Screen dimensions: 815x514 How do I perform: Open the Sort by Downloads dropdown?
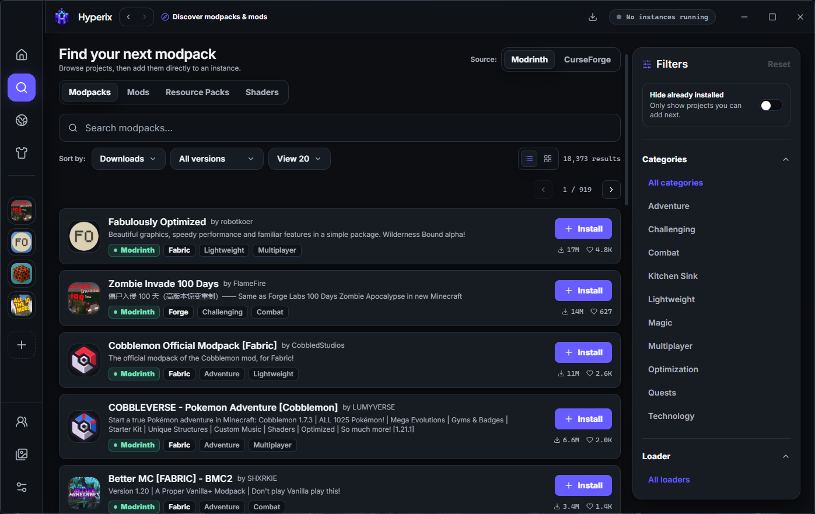click(x=128, y=159)
